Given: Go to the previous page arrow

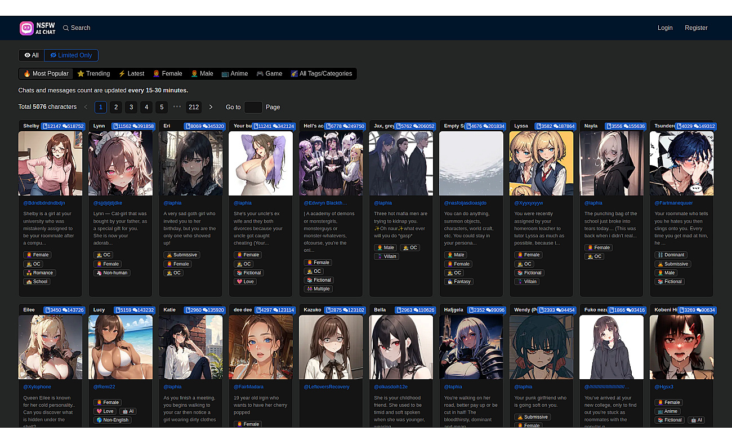Looking at the screenshot, I should point(86,107).
